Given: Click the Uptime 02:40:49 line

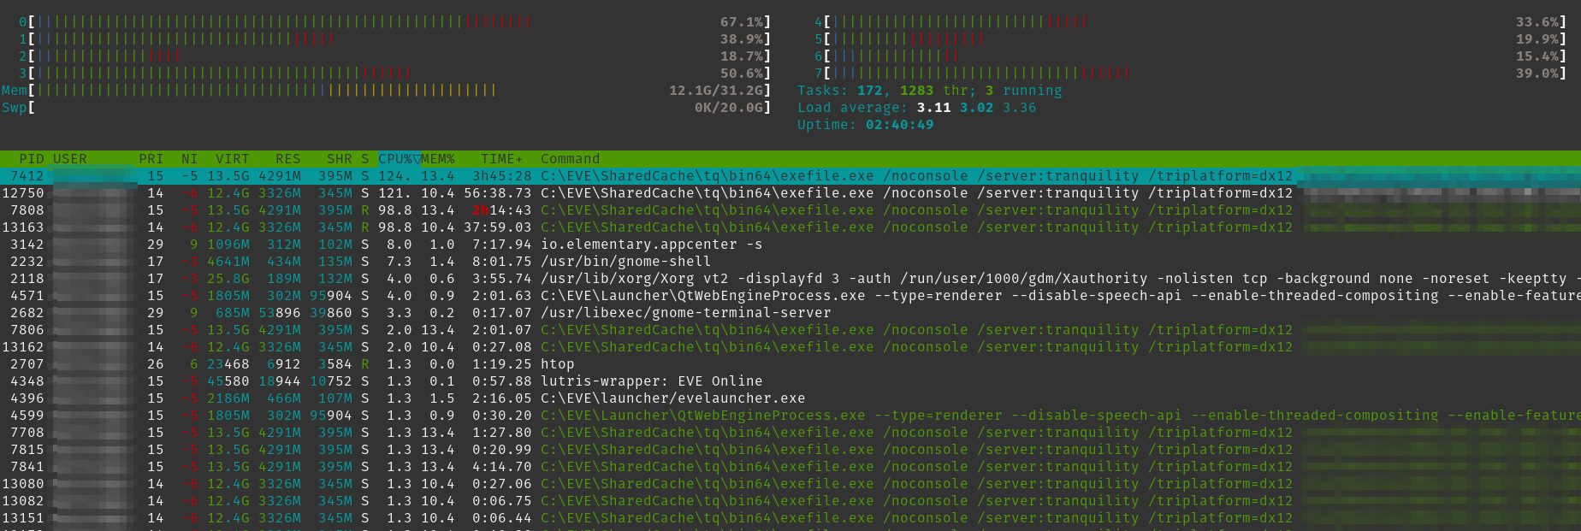Looking at the screenshot, I should (x=866, y=125).
